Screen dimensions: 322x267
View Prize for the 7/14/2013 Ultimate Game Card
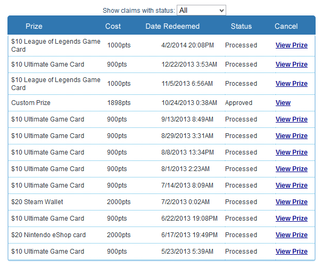pos(292,185)
